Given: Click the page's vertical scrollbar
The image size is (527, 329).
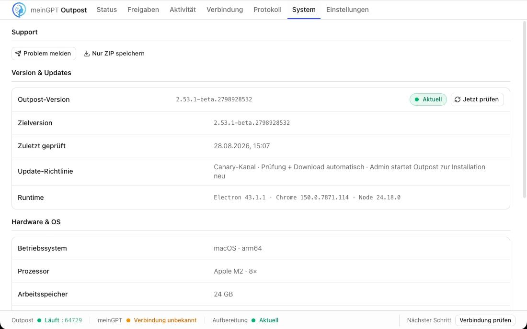Looking at the screenshot, I should point(524,109).
